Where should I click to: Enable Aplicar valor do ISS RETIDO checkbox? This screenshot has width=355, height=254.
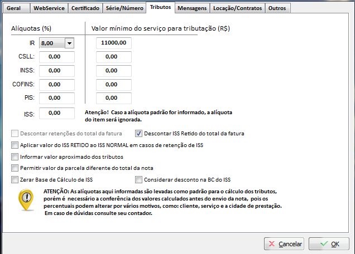pos(15,145)
